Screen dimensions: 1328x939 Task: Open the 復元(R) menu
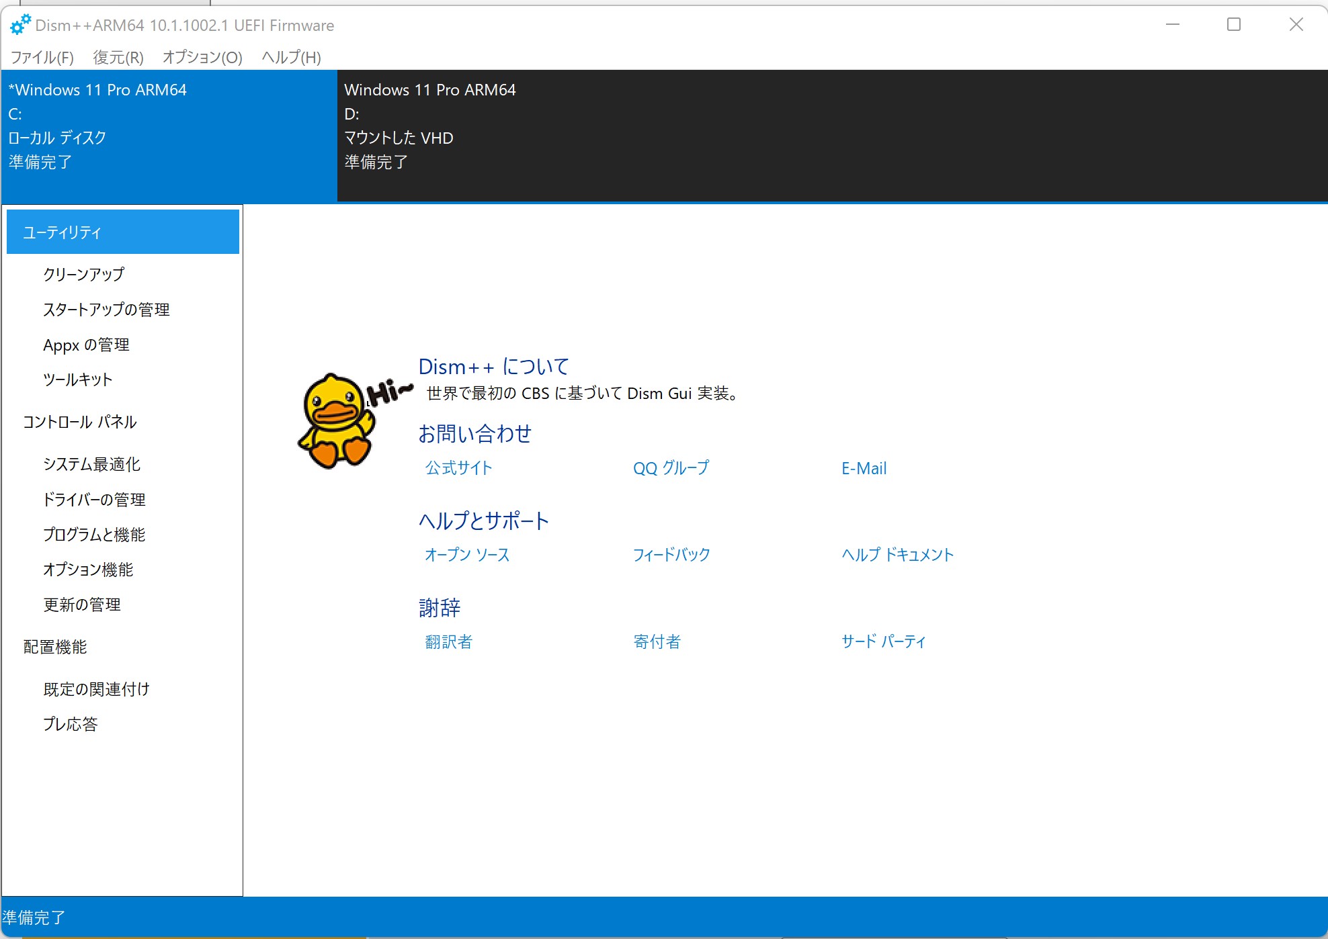tap(118, 57)
